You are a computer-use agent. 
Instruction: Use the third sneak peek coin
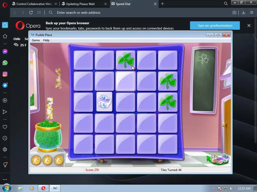click(59, 160)
